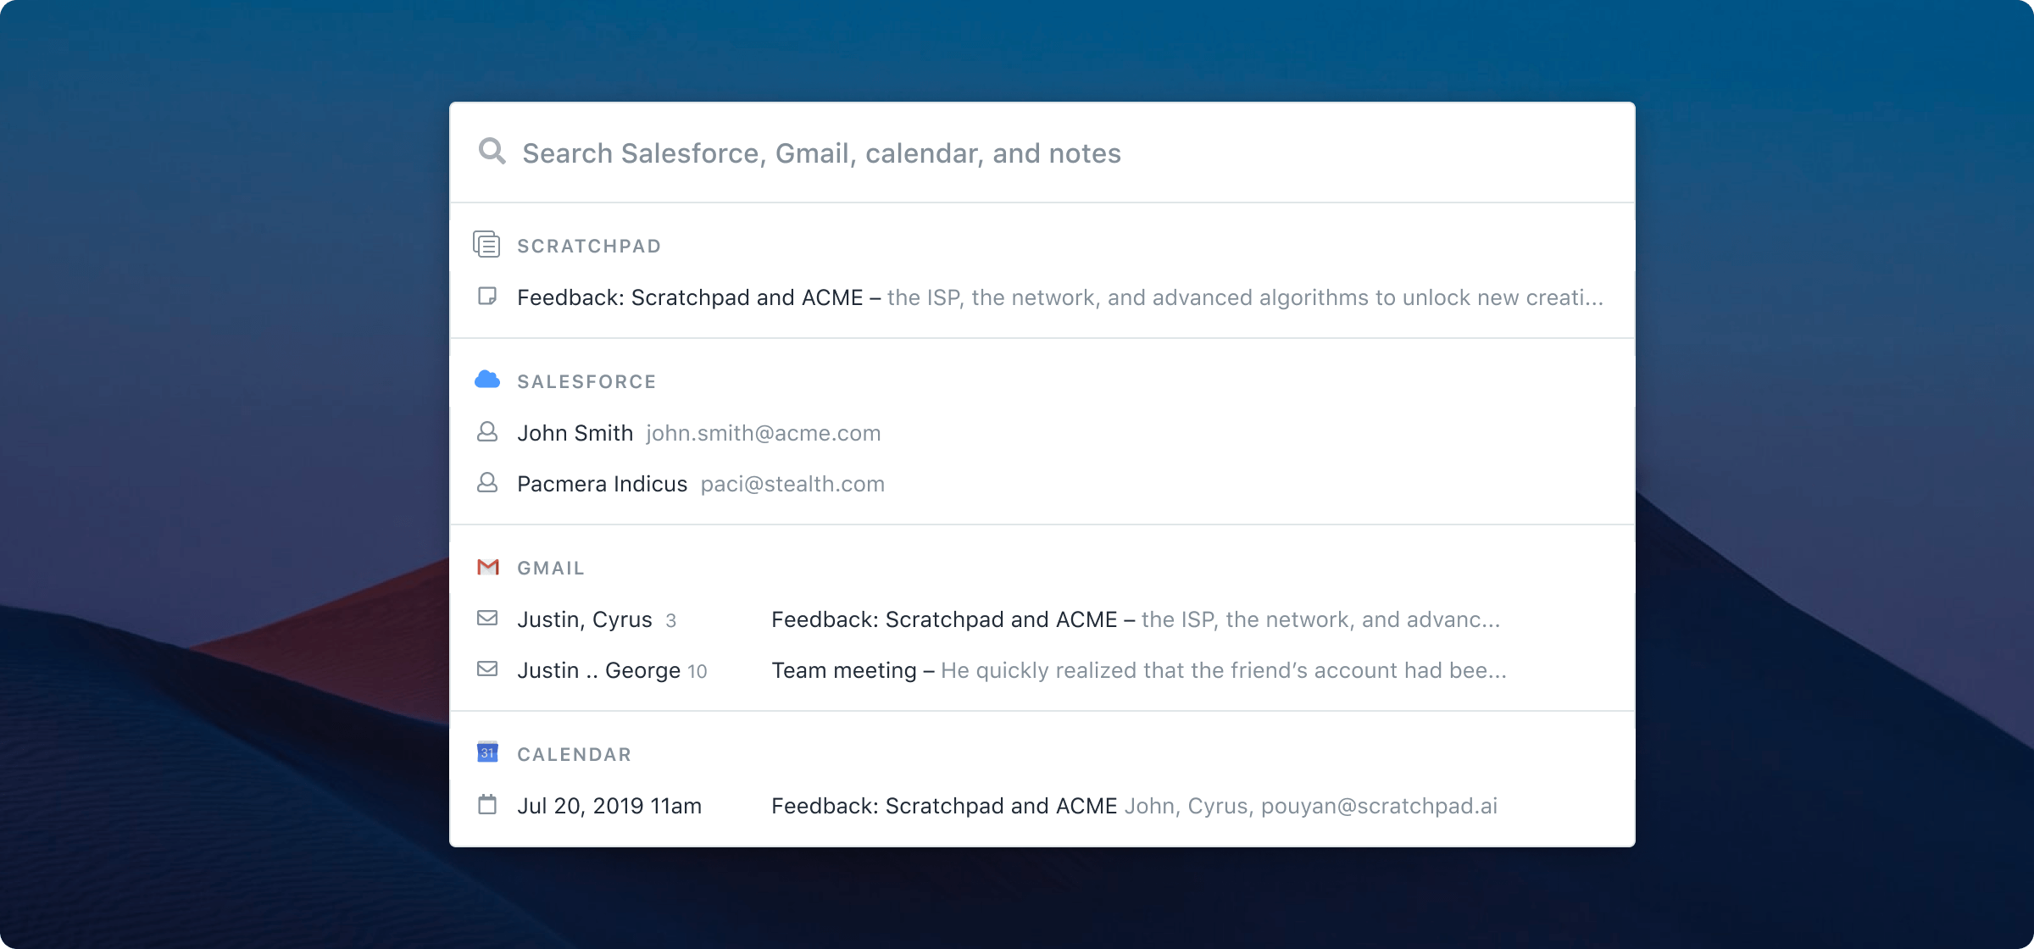Click the john.smith@acme.com email address
The image size is (2034, 949).
pos(763,433)
